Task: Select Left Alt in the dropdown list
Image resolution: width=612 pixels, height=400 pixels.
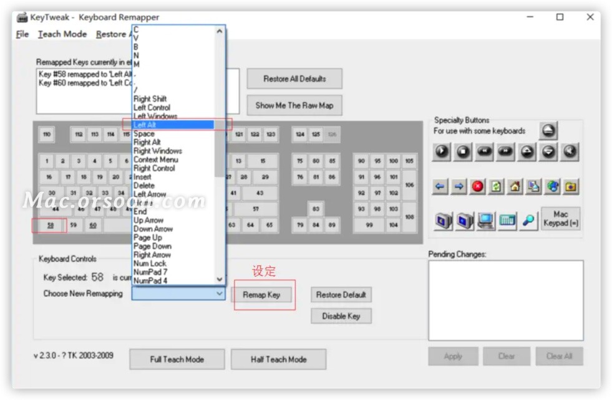Action: (x=173, y=125)
